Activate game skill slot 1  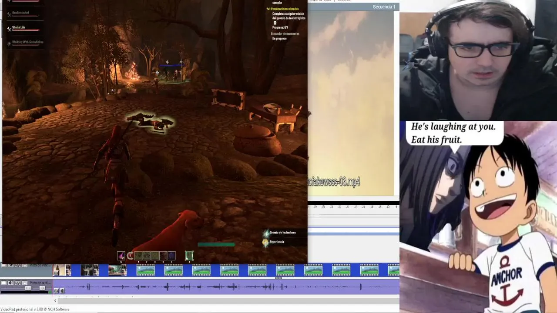138,256
